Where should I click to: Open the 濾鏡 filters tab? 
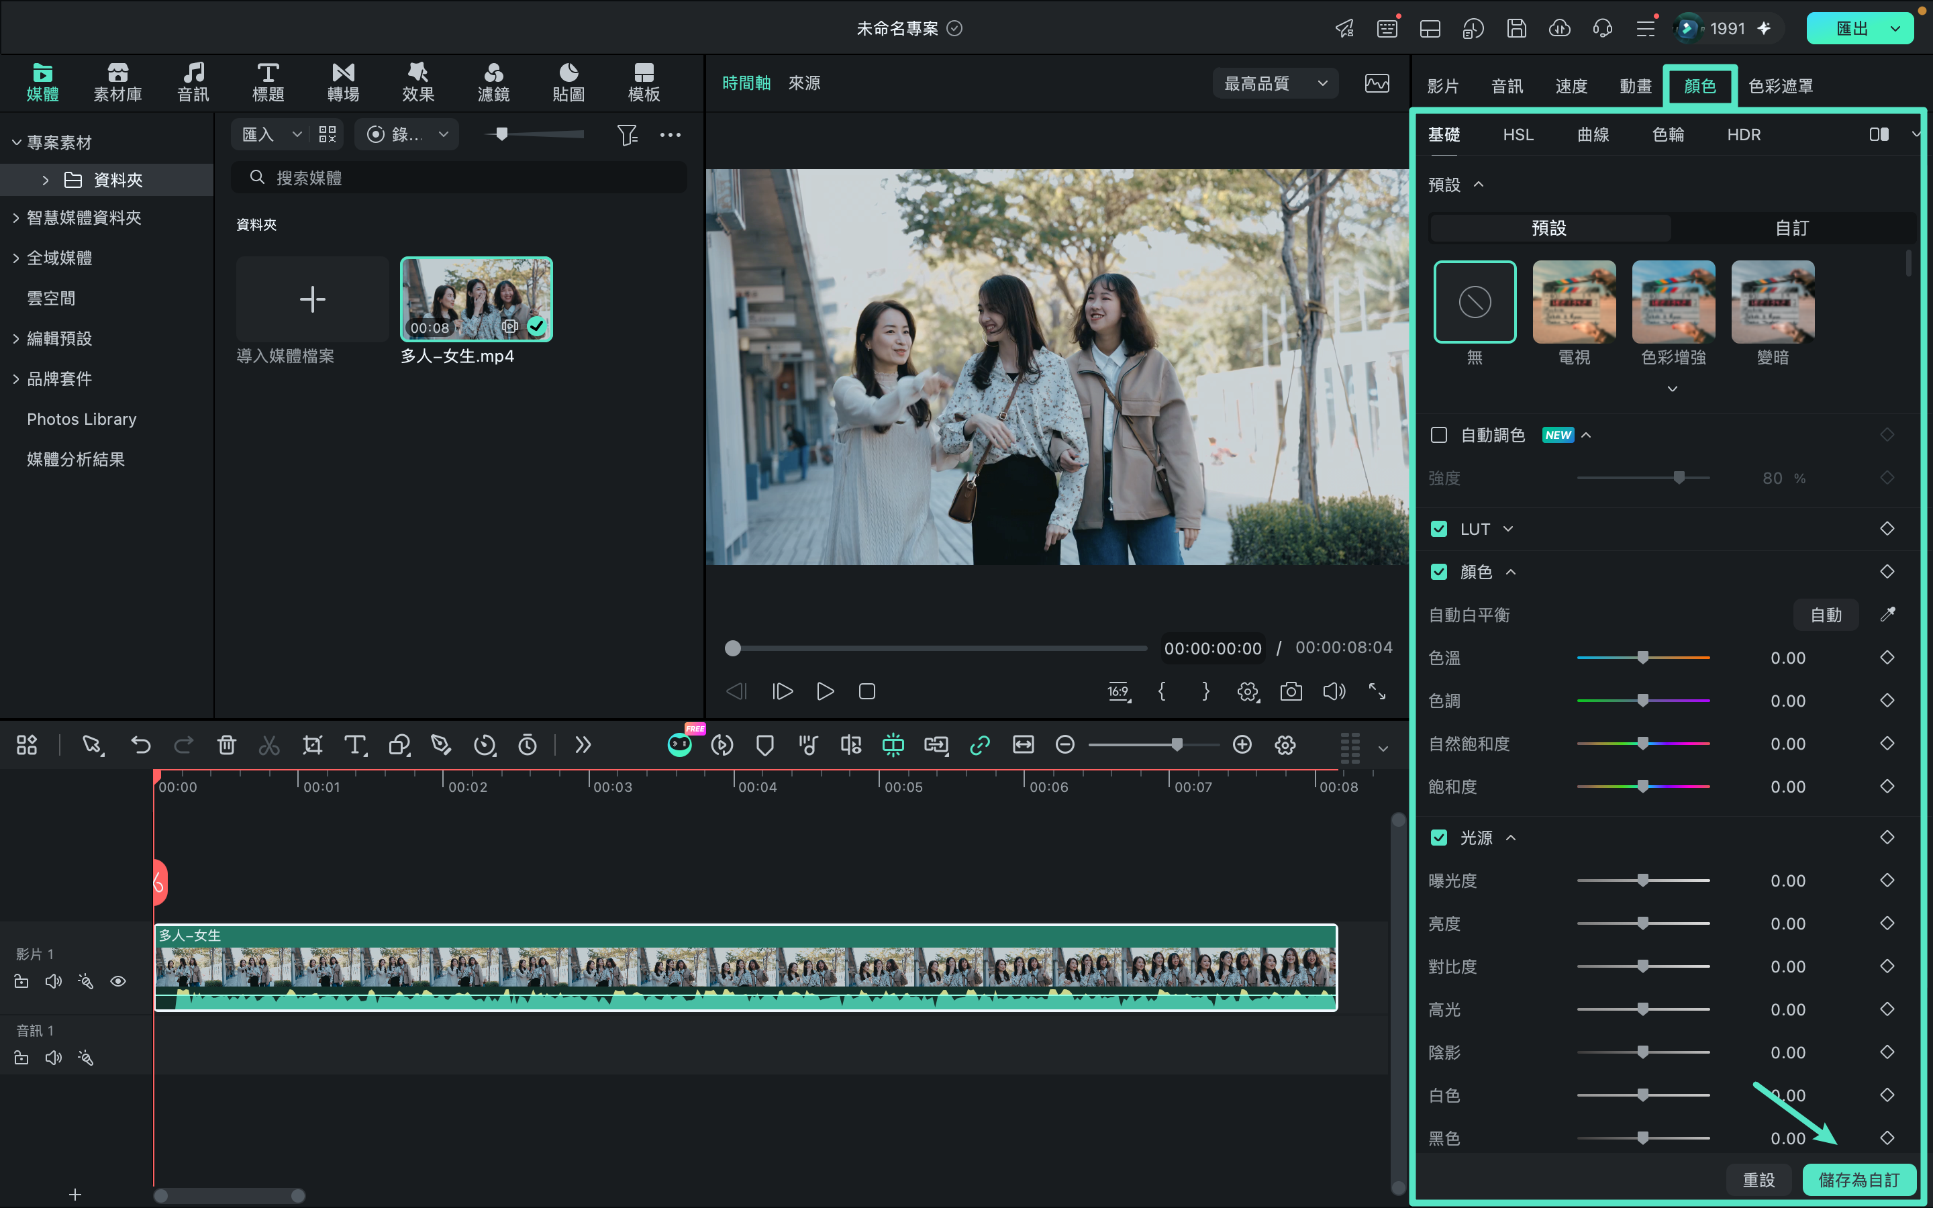tap(493, 83)
